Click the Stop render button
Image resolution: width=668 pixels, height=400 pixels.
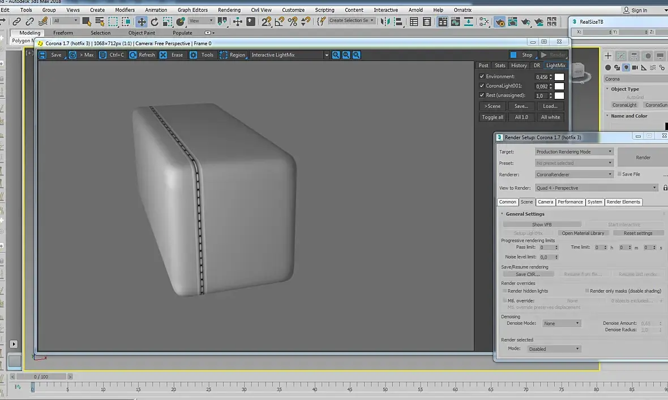(522, 55)
